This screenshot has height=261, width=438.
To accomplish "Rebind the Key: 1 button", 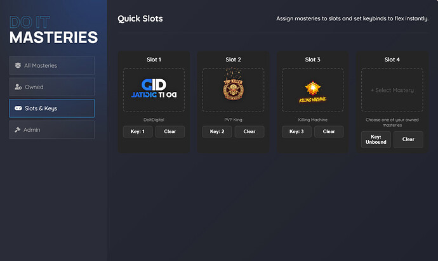I will point(138,131).
